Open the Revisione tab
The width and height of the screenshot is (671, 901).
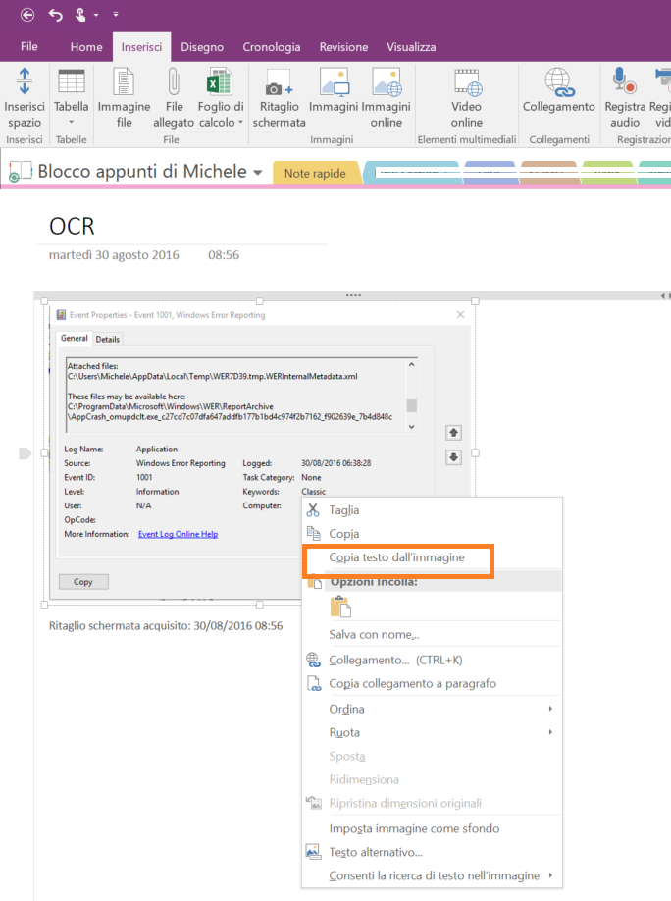(343, 47)
